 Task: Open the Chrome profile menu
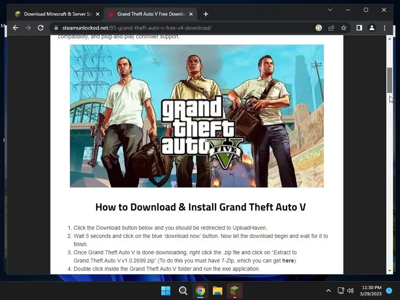click(372, 28)
